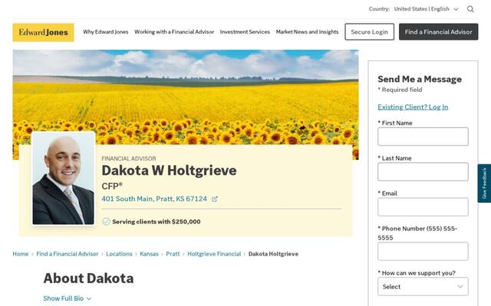The image size is (491, 306).
Task: Click the search magnifier icon
Action: point(470,9)
